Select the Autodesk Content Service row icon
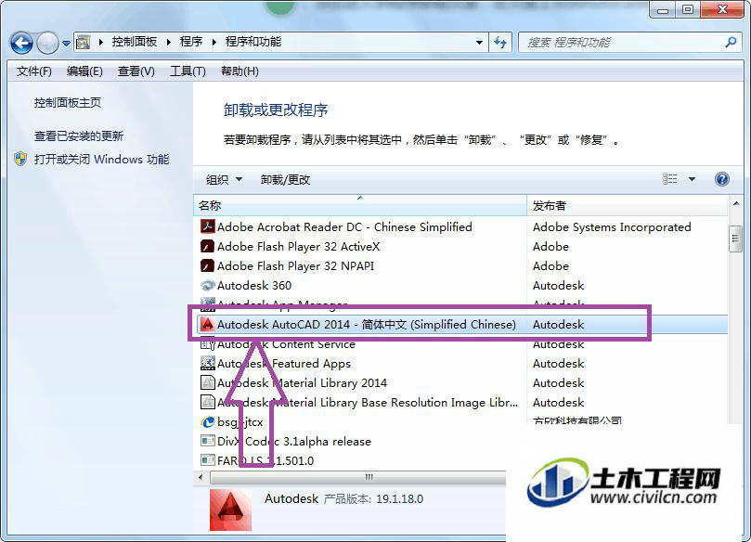The width and height of the screenshot is (751, 542). (207, 343)
